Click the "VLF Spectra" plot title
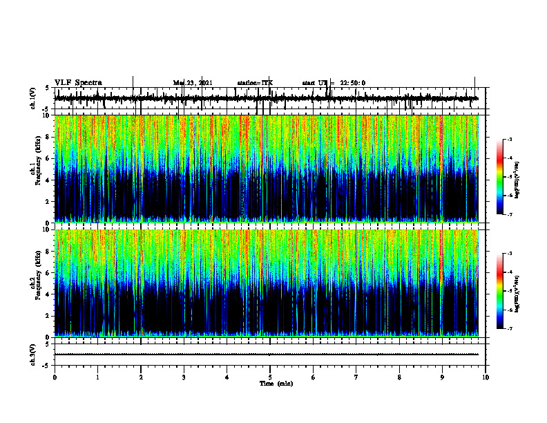The image size is (547, 423). coord(78,83)
